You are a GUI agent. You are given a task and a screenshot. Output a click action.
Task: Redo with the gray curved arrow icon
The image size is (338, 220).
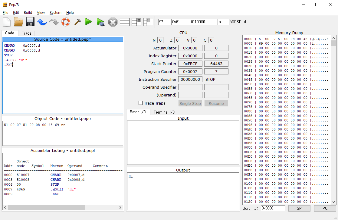[x=54, y=22]
